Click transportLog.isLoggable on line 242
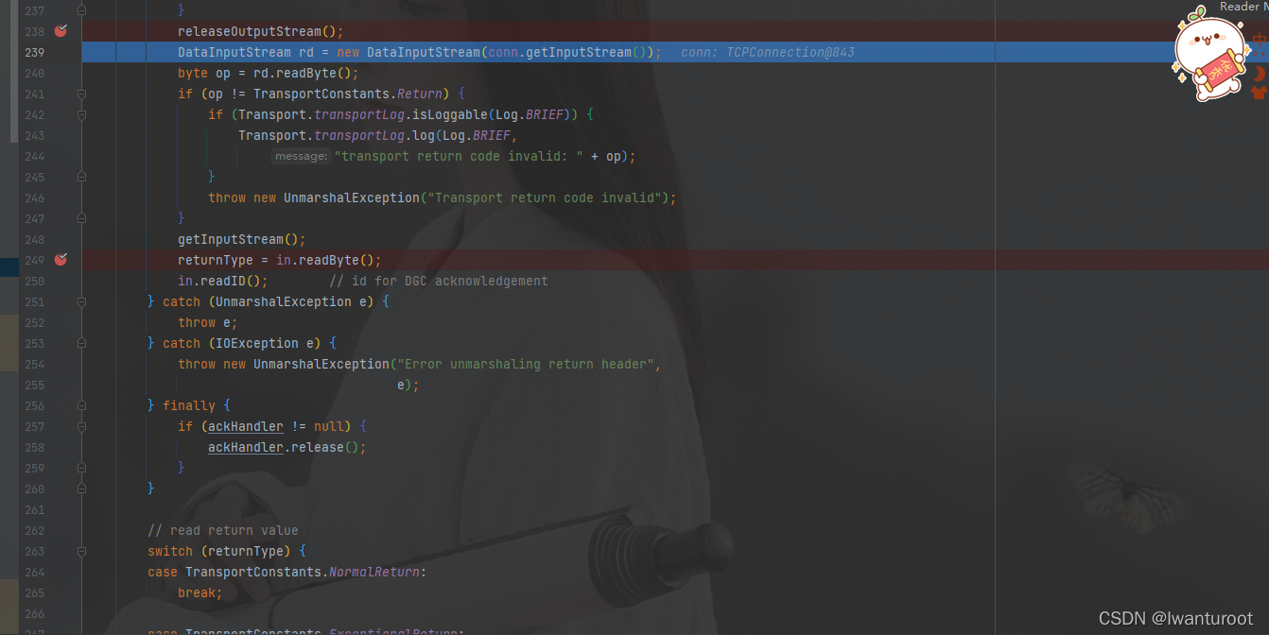This screenshot has height=635, width=1269. (x=401, y=114)
